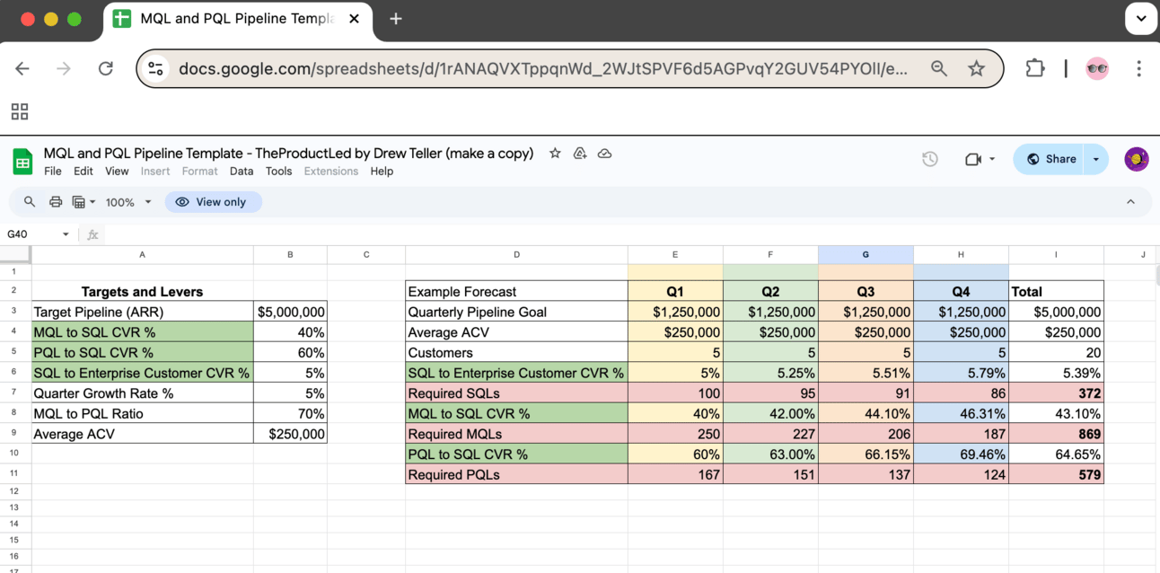Click the Q1 header cell
The width and height of the screenshot is (1160, 573).
tap(675, 292)
